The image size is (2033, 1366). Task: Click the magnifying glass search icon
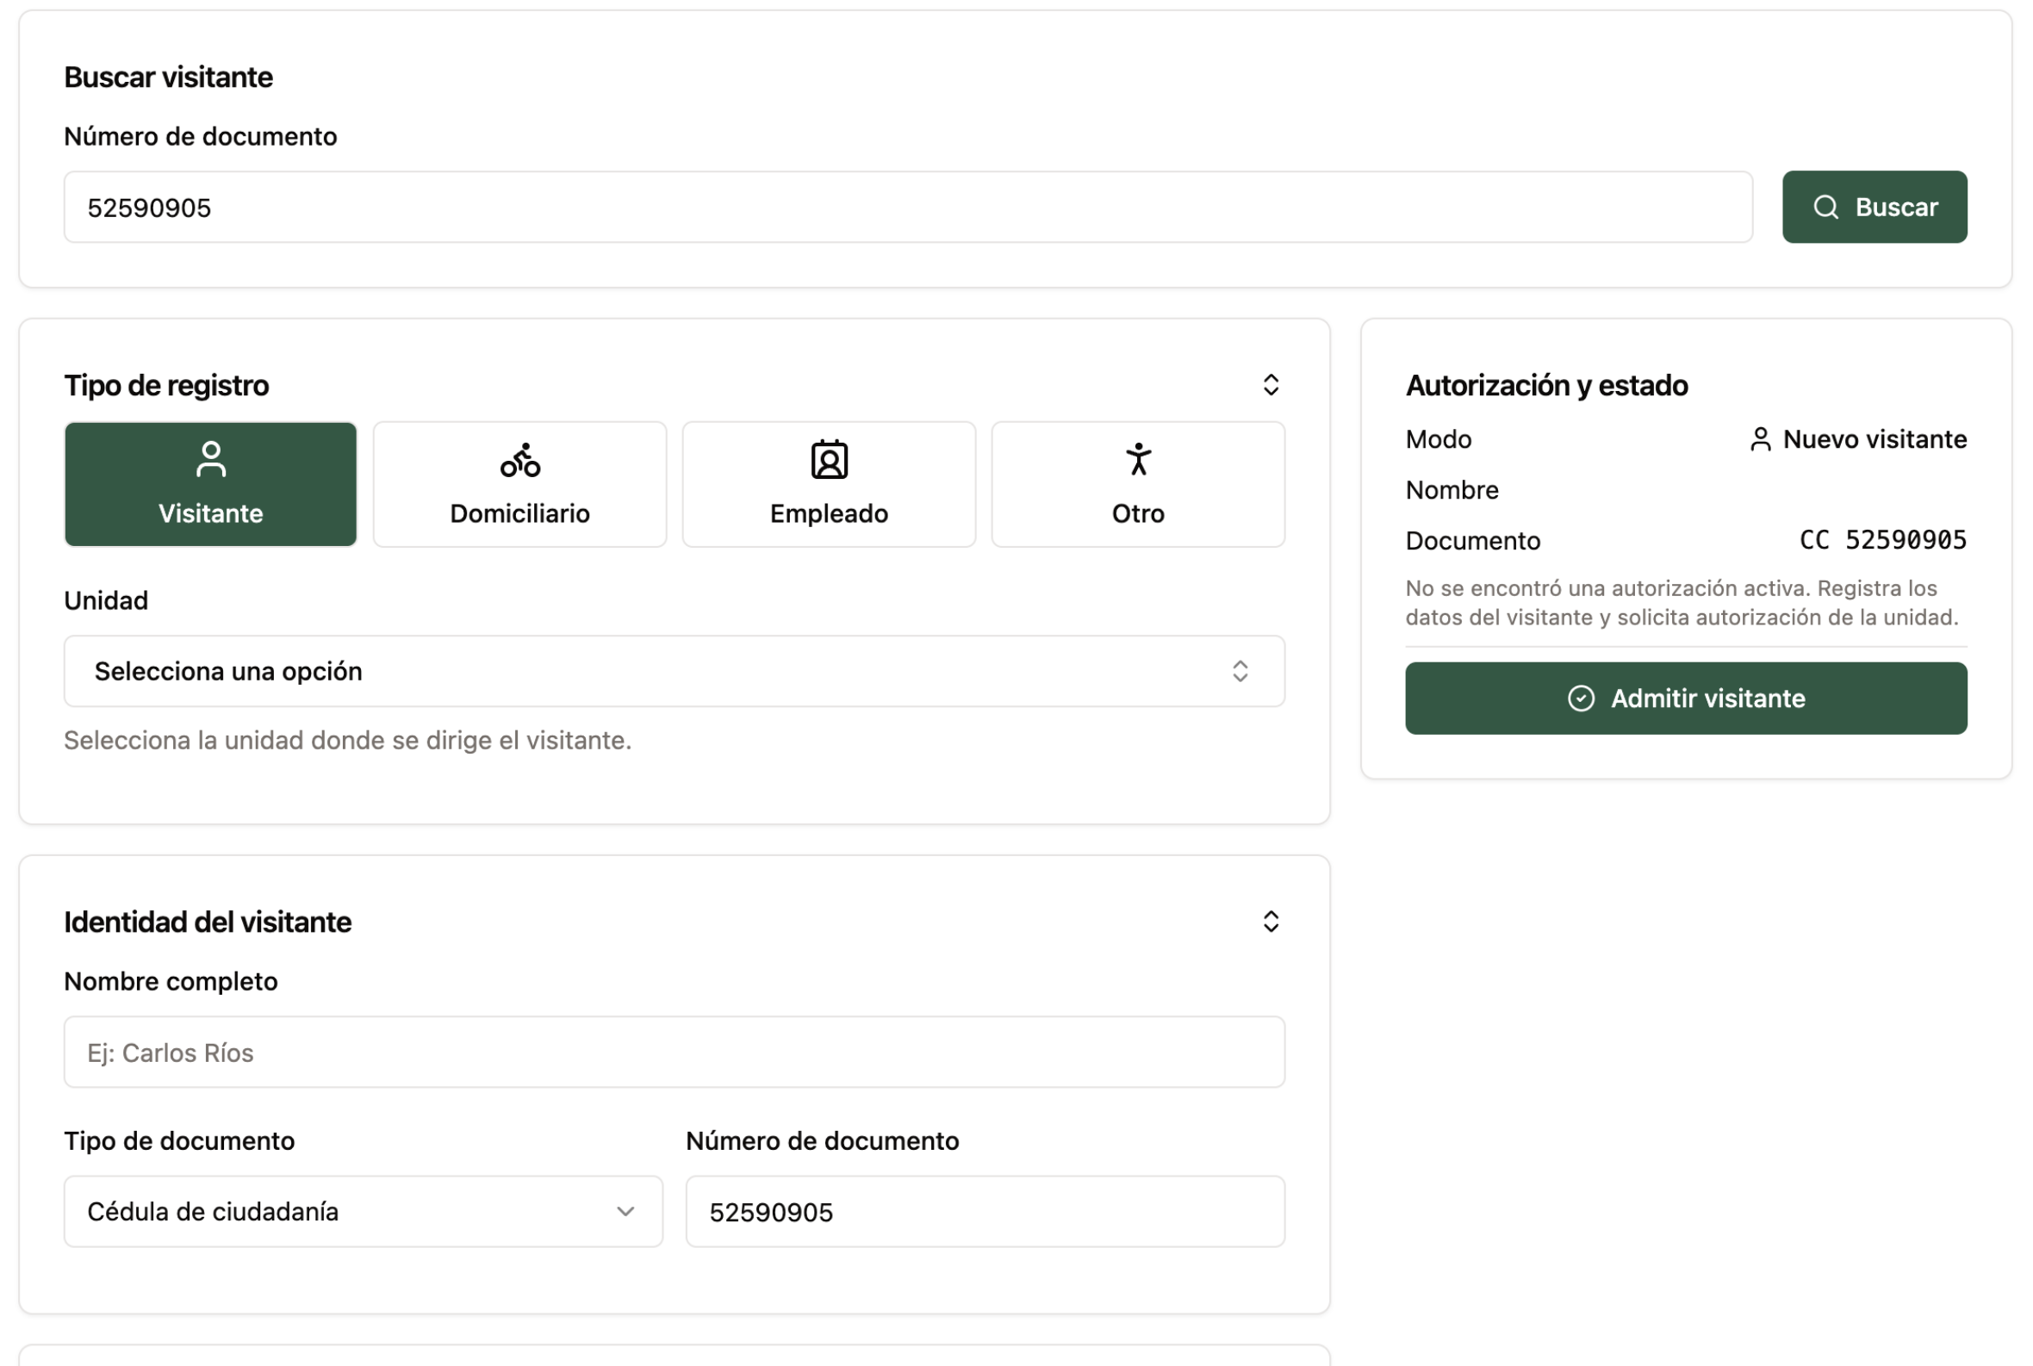[x=1827, y=208]
